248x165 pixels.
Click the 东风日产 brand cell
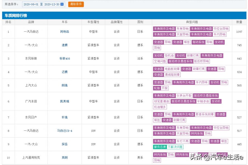click(31, 117)
